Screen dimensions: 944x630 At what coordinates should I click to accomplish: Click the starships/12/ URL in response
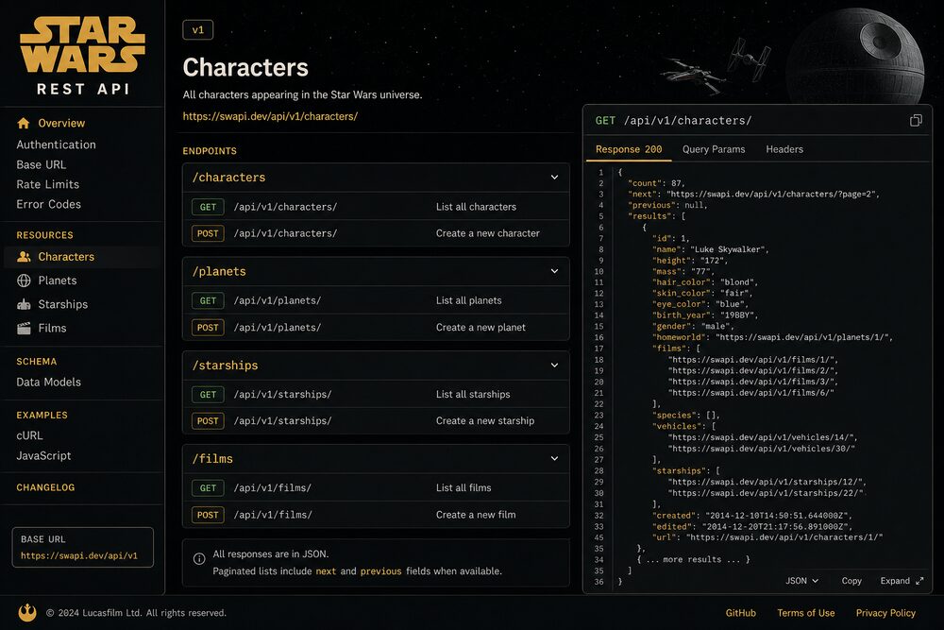(766, 482)
